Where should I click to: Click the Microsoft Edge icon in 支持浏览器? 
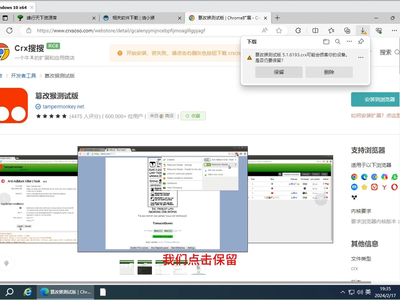(364, 177)
